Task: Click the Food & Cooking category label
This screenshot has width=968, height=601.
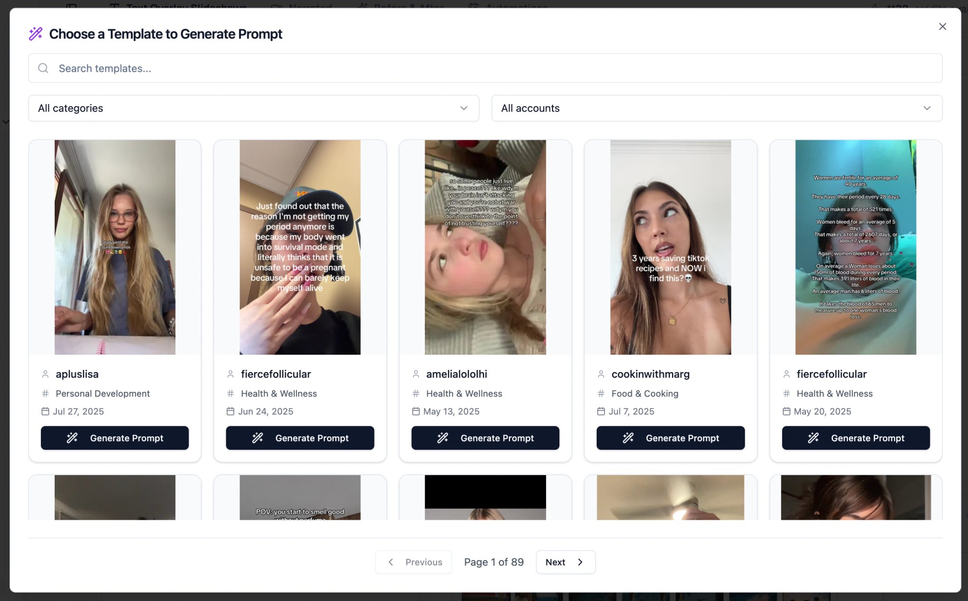Action: click(x=645, y=393)
